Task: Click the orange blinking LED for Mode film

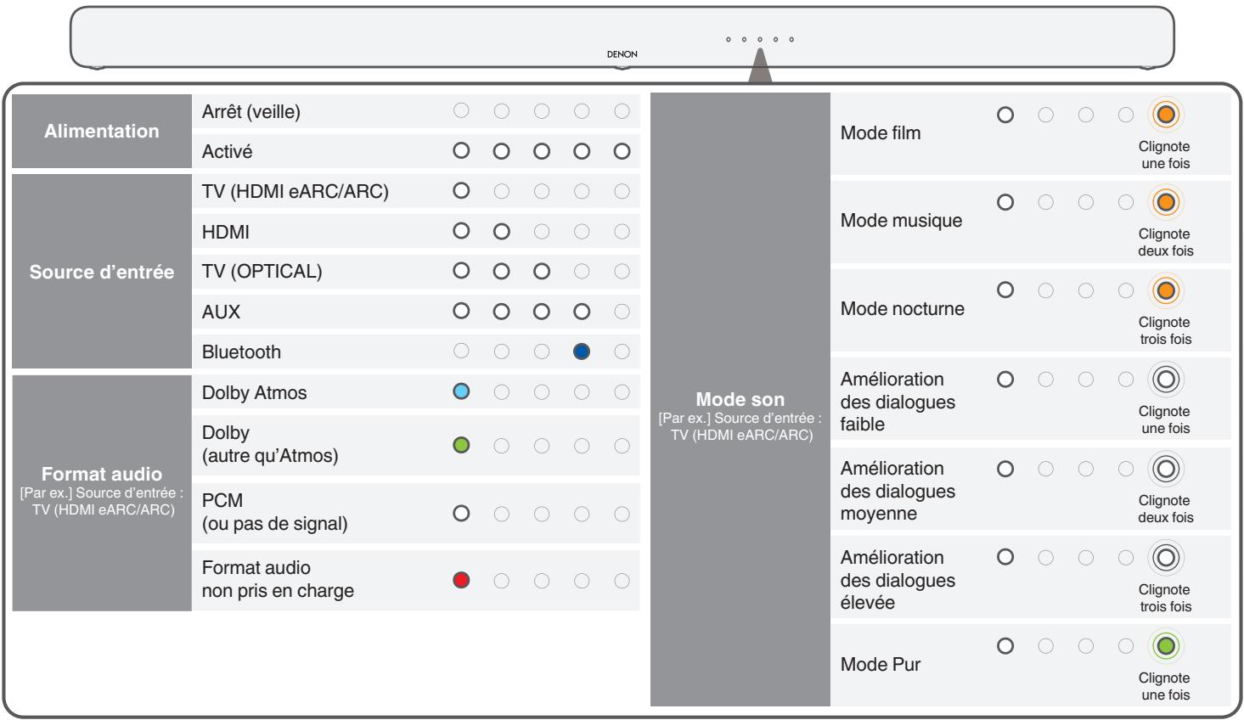Action: pos(1166,115)
